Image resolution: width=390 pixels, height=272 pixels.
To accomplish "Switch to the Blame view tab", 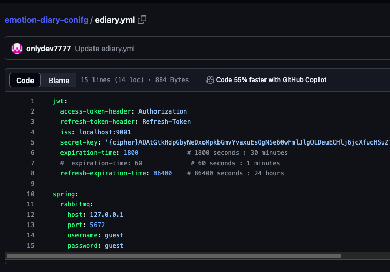I will click(59, 81).
